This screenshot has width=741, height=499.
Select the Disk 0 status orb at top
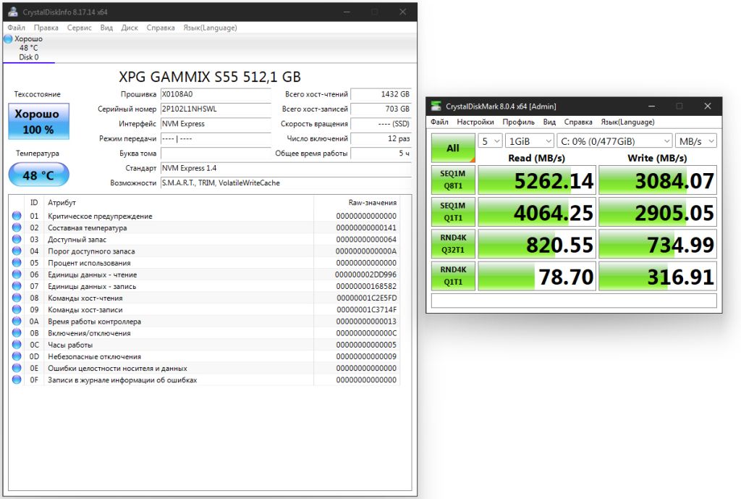click(8, 39)
